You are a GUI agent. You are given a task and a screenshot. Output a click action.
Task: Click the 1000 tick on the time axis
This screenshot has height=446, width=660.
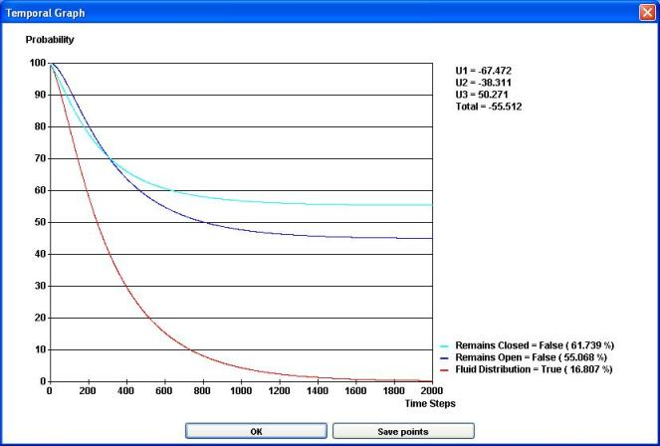(x=241, y=392)
